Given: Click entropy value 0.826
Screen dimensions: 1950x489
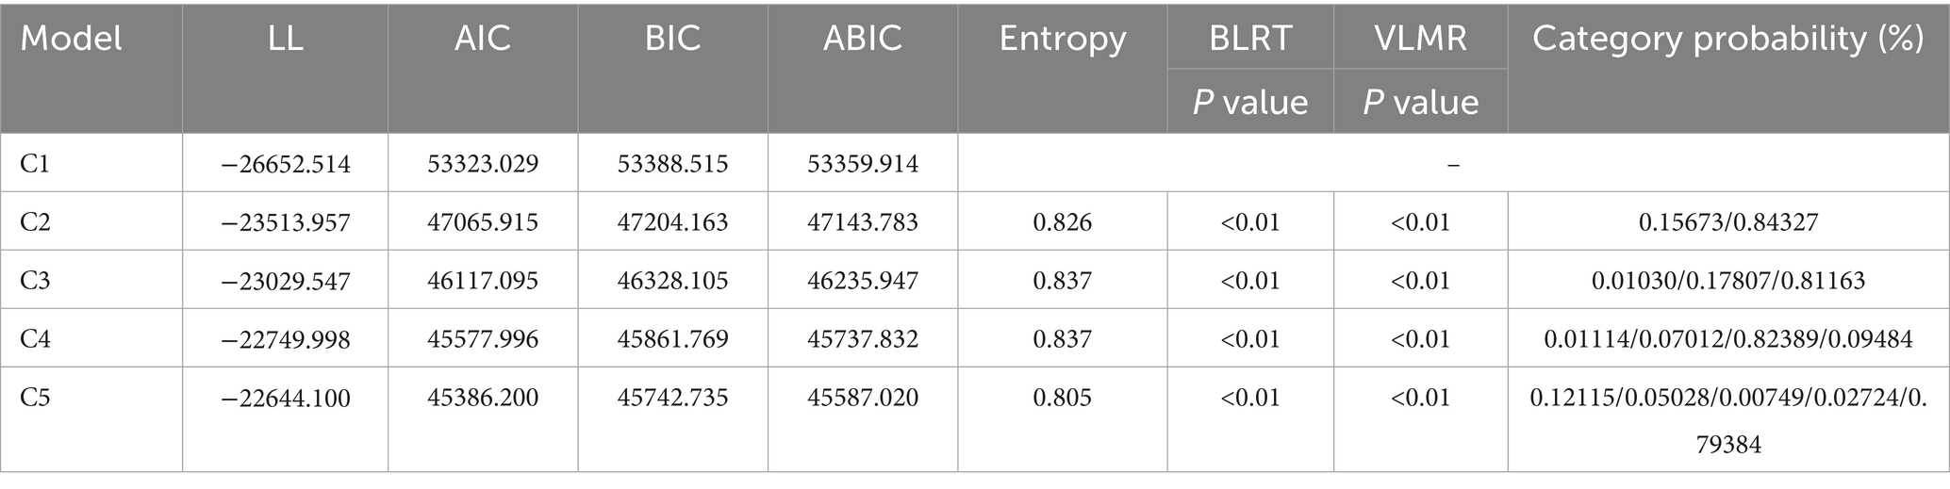Looking at the screenshot, I should (x=1062, y=222).
